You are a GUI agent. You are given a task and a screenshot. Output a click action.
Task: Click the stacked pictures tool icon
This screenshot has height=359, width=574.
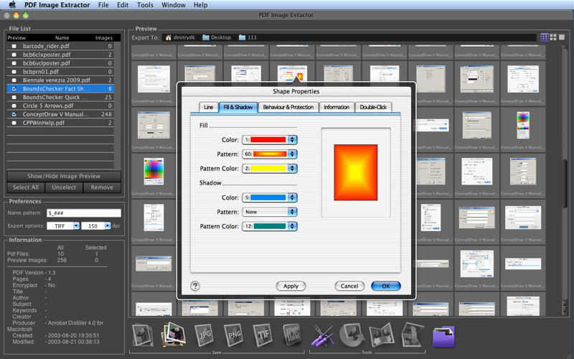tap(412, 335)
